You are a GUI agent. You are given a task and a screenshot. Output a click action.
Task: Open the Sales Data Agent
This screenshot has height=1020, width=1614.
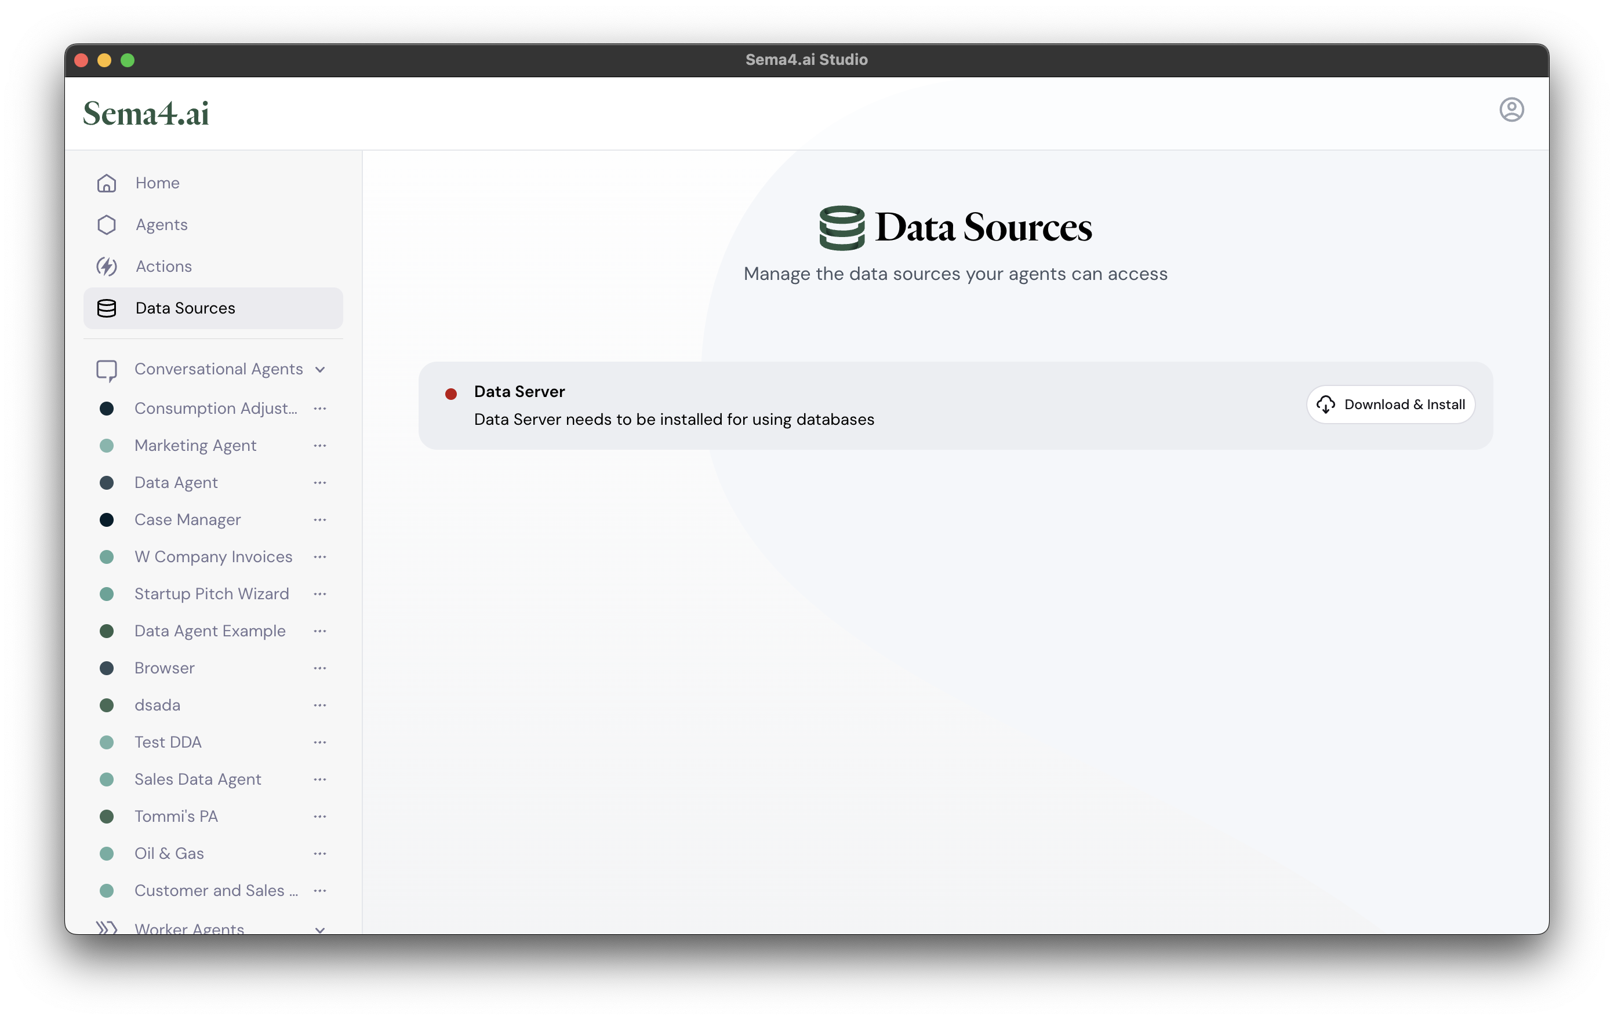pos(198,779)
